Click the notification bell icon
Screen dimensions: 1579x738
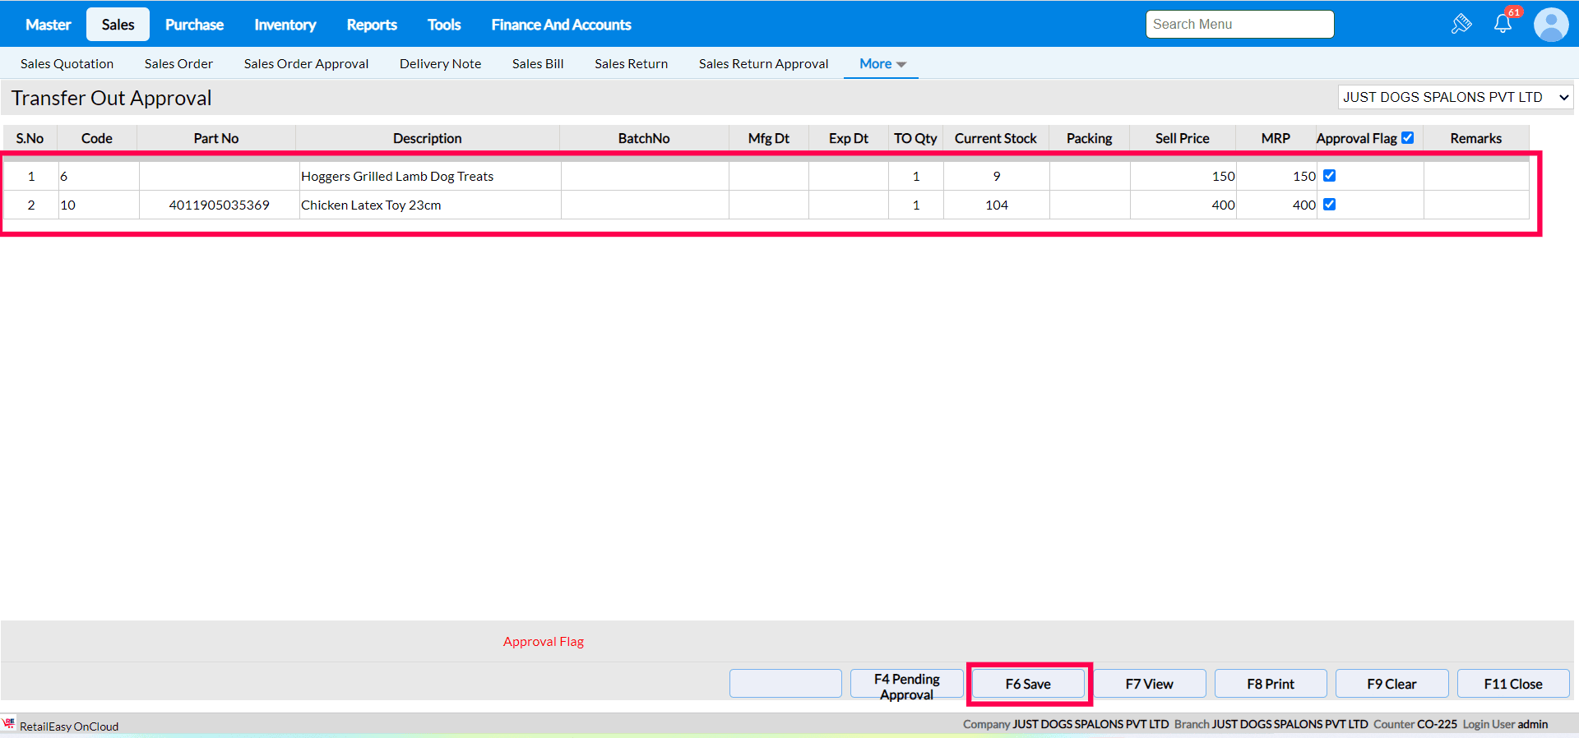tap(1503, 24)
